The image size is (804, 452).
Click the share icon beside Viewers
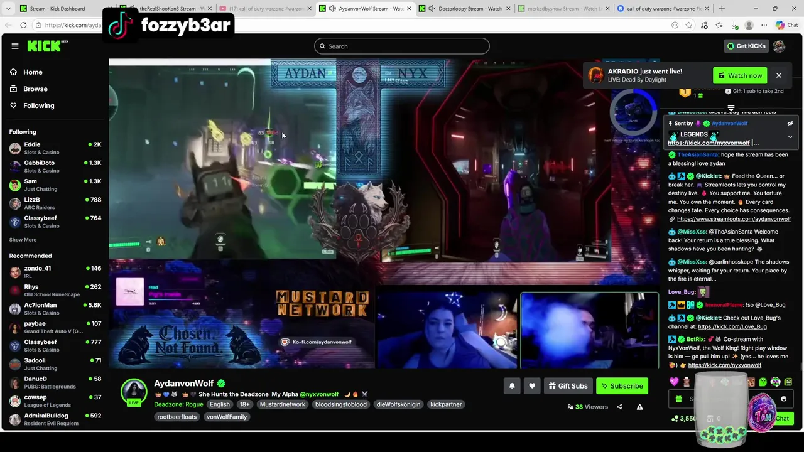click(x=619, y=407)
